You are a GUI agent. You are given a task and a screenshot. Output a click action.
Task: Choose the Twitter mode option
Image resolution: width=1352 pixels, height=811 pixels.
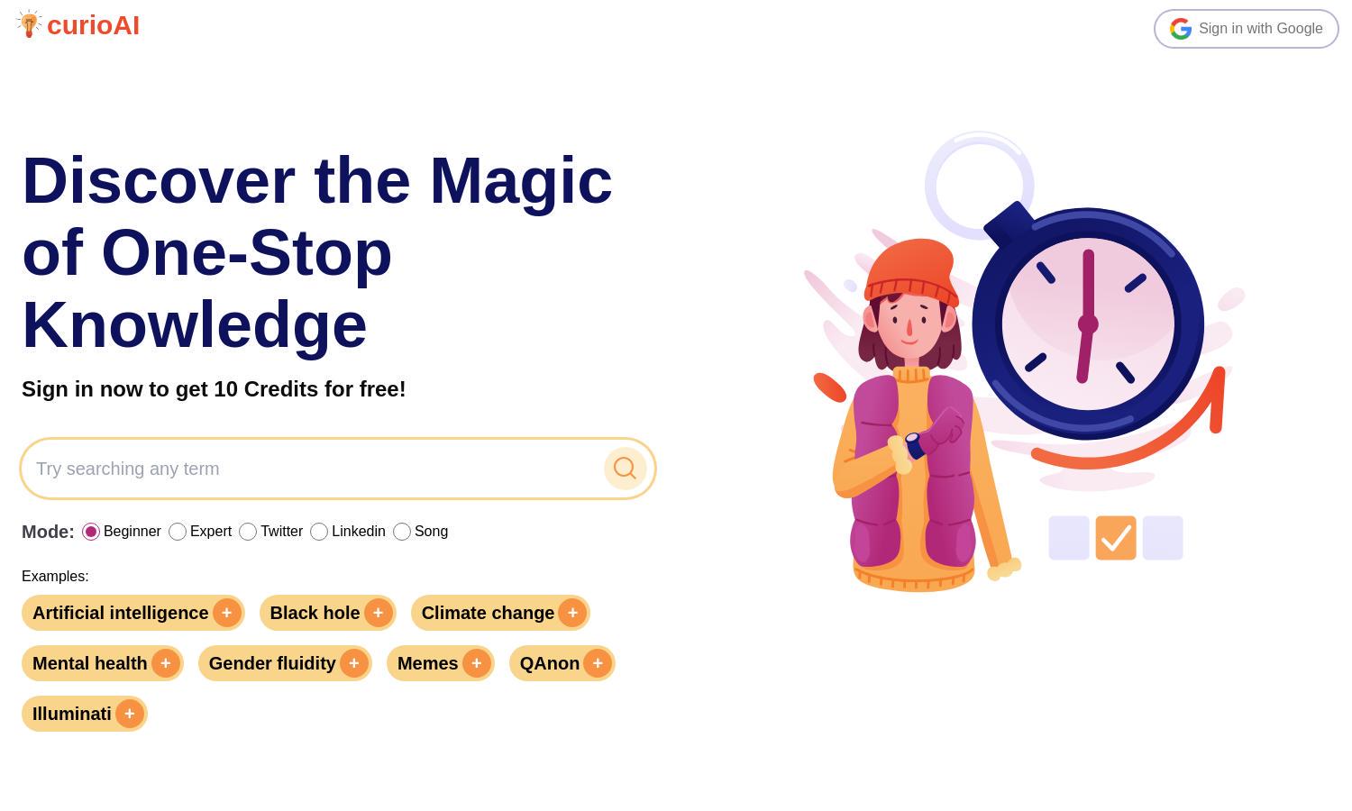[x=248, y=532]
